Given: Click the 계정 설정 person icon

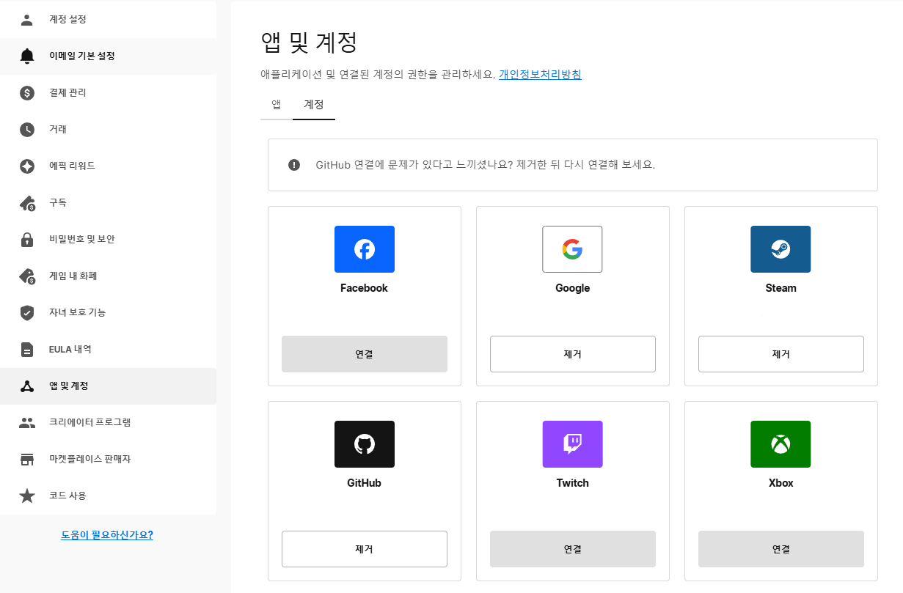Looking at the screenshot, I should coord(27,20).
